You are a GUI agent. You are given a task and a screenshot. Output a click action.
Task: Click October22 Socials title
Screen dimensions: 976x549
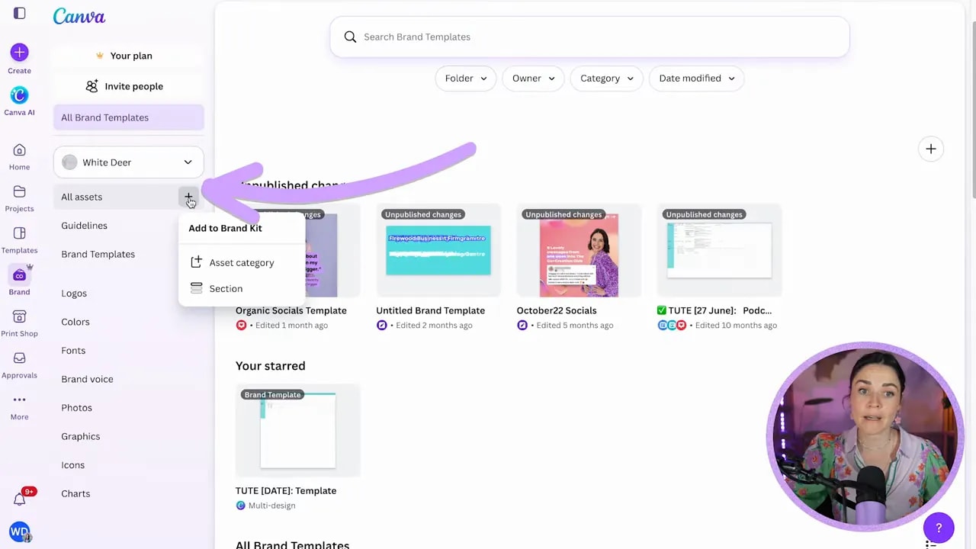(x=556, y=310)
